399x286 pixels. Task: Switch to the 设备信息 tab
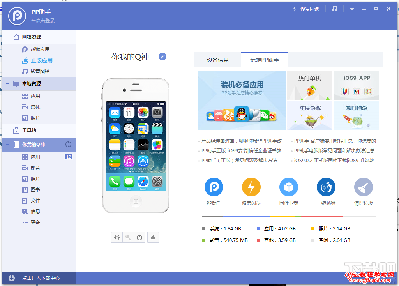point(217,60)
